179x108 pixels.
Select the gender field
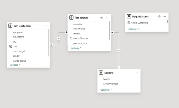tap(16, 56)
